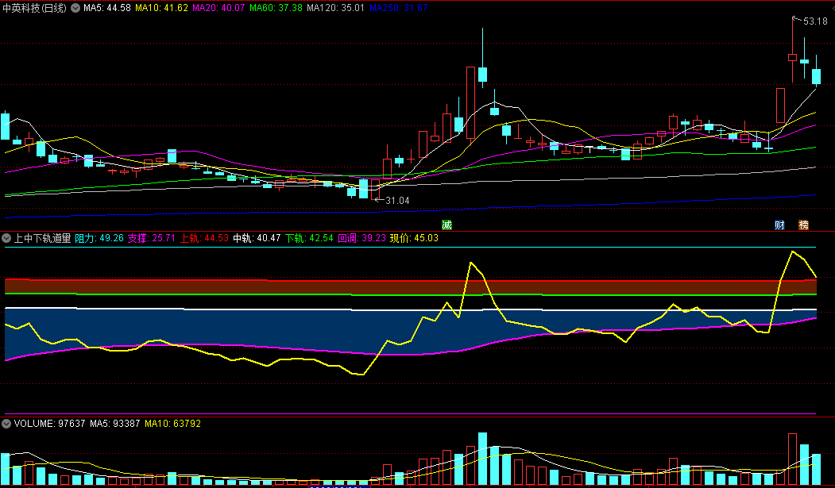Expand the 中英科技(日线) main chart dropdown arrow

75,8
